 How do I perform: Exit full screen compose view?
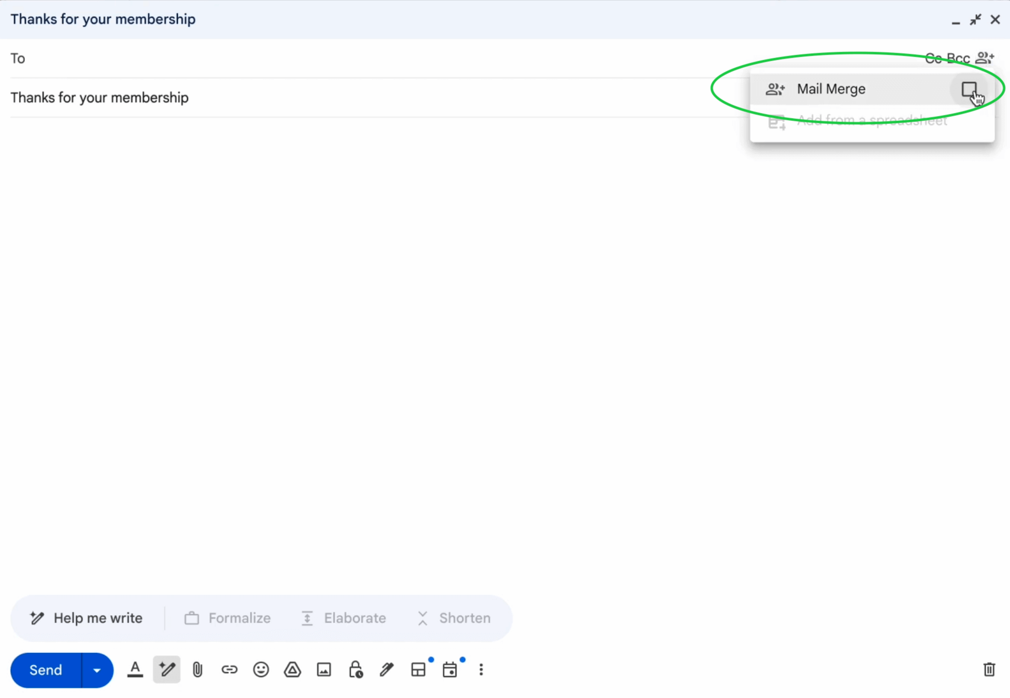tap(975, 20)
